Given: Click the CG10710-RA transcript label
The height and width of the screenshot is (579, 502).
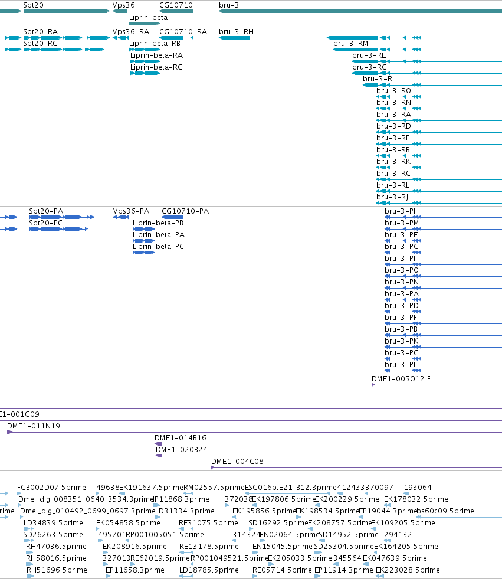Looking at the screenshot, I should [x=183, y=32].
